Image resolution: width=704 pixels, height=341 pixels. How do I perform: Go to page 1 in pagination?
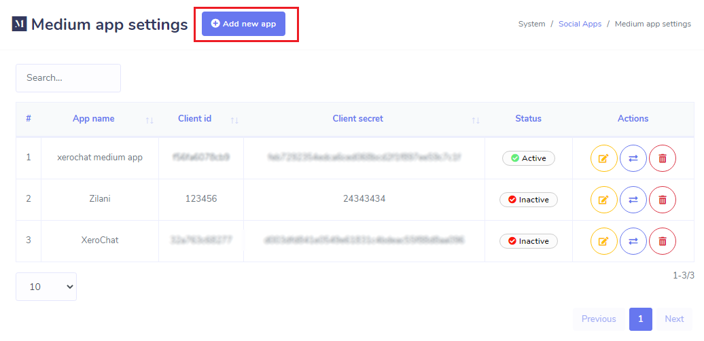(641, 319)
